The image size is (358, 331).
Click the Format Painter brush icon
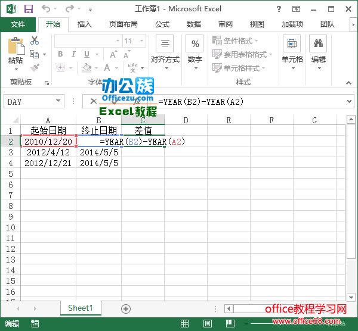coord(35,68)
